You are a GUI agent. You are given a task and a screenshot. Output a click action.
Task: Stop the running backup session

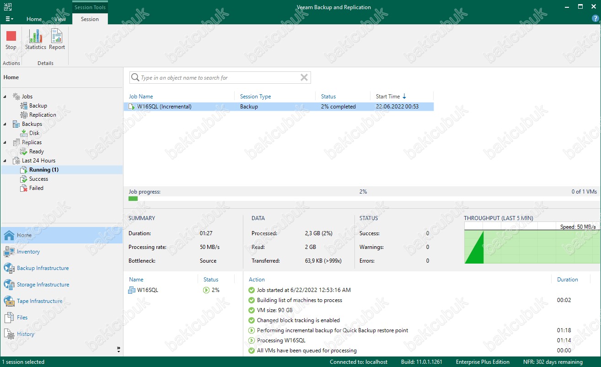(x=11, y=40)
